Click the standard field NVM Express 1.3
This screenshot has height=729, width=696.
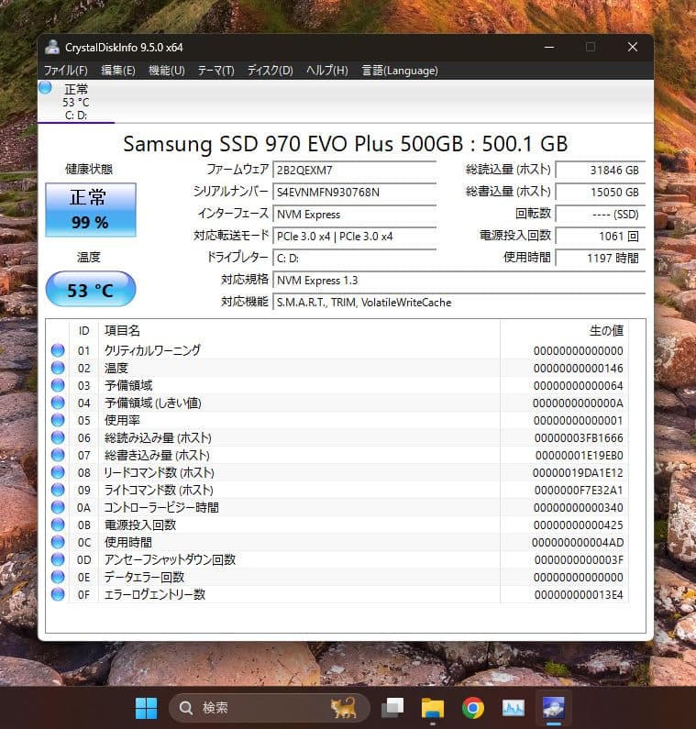point(458,281)
